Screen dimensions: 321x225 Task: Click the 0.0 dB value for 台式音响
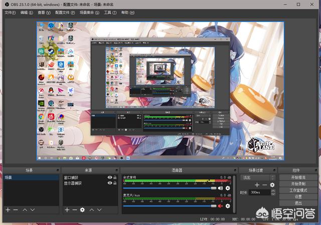coord(225,177)
